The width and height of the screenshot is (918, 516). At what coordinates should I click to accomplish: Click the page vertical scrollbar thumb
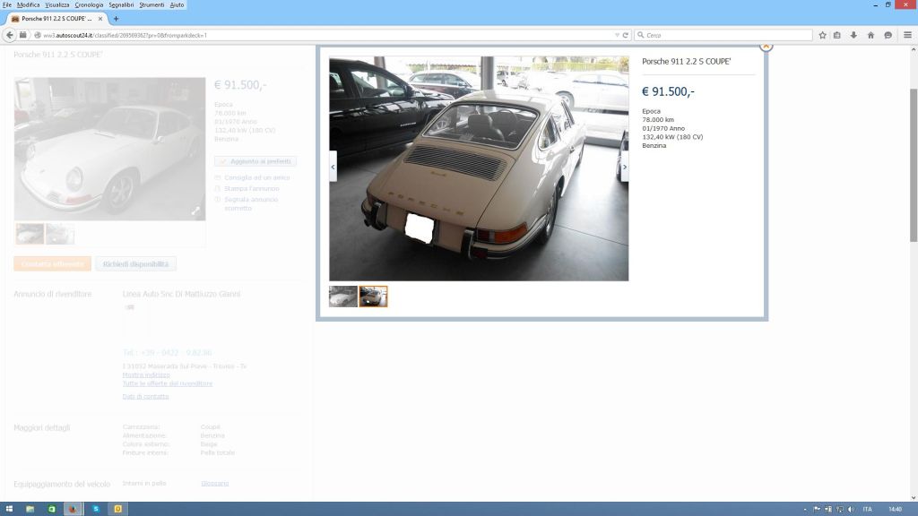[x=913, y=165]
